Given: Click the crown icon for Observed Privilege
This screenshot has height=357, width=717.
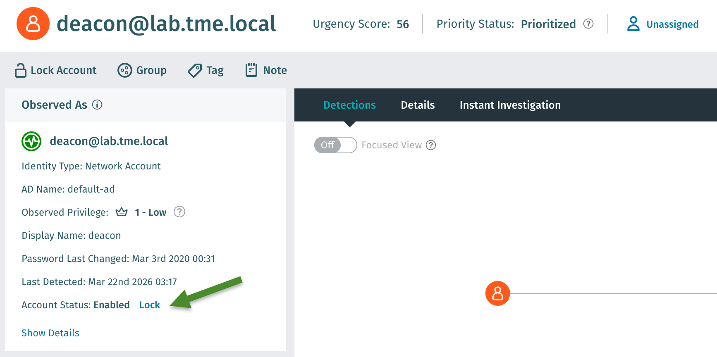Looking at the screenshot, I should point(122,212).
